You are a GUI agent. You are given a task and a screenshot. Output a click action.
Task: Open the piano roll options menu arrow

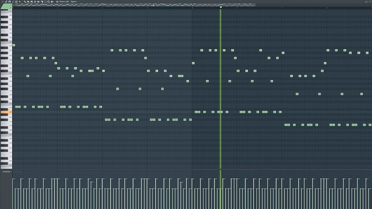tap(3, 2)
